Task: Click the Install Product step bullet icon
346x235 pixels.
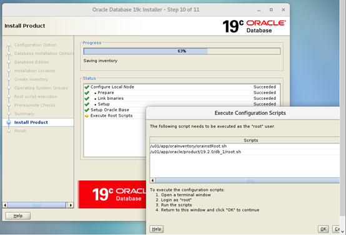Action: 9,122
